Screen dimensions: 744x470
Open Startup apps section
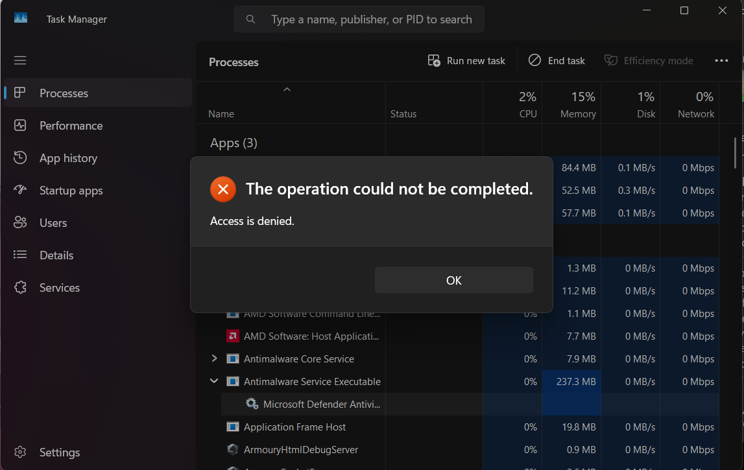(x=71, y=191)
